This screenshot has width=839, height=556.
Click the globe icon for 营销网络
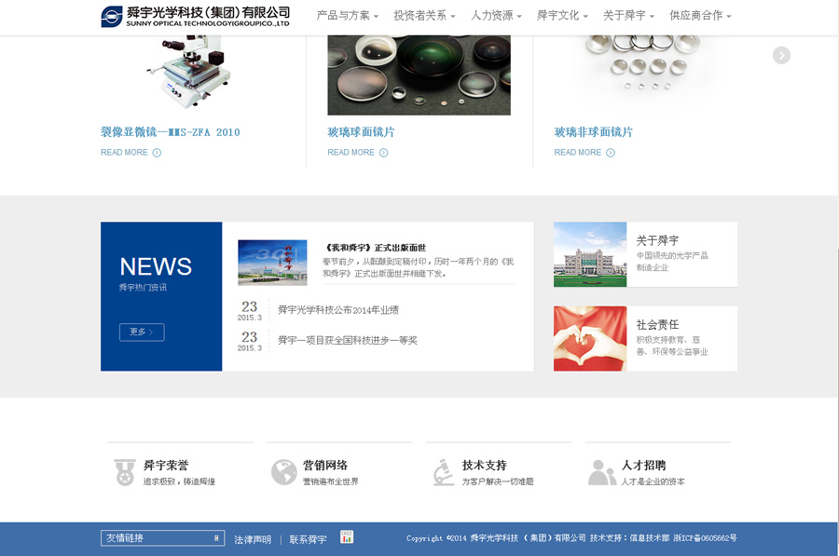(x=283, y=472)
